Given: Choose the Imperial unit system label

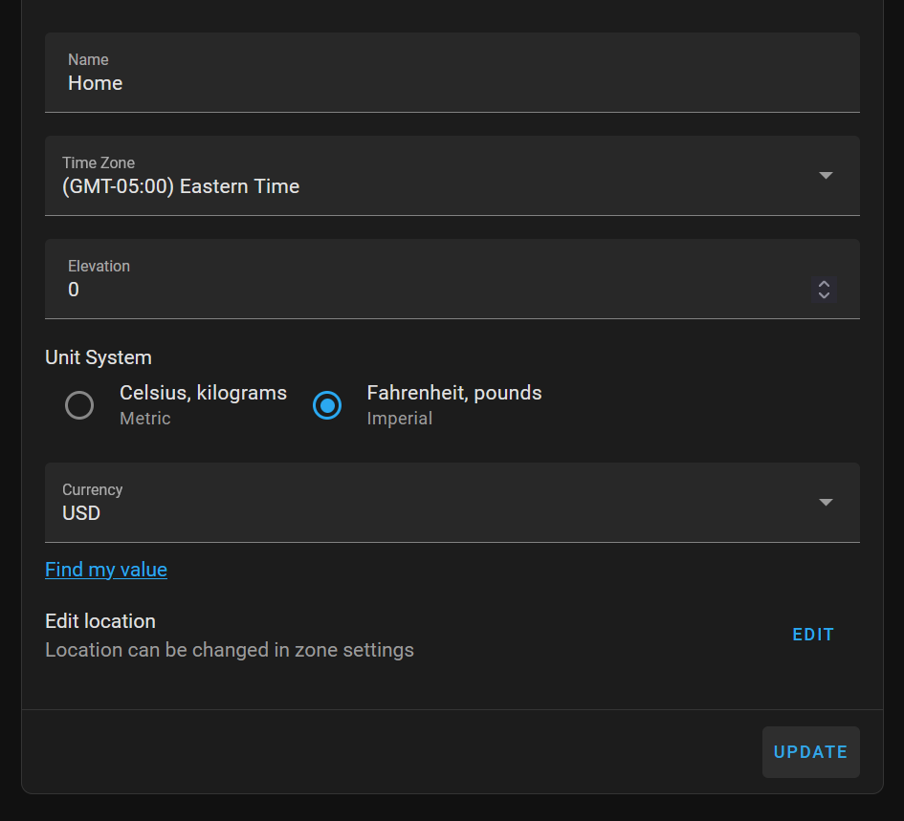Looking at the screenshot, I should pyautogui.click(x=400, y=419).
